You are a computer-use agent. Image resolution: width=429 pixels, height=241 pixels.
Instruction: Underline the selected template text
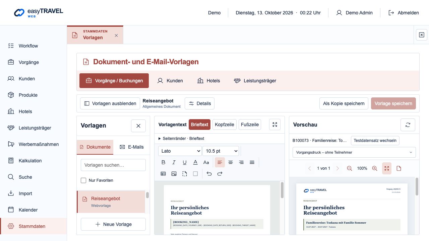click(x=185, y=162)
